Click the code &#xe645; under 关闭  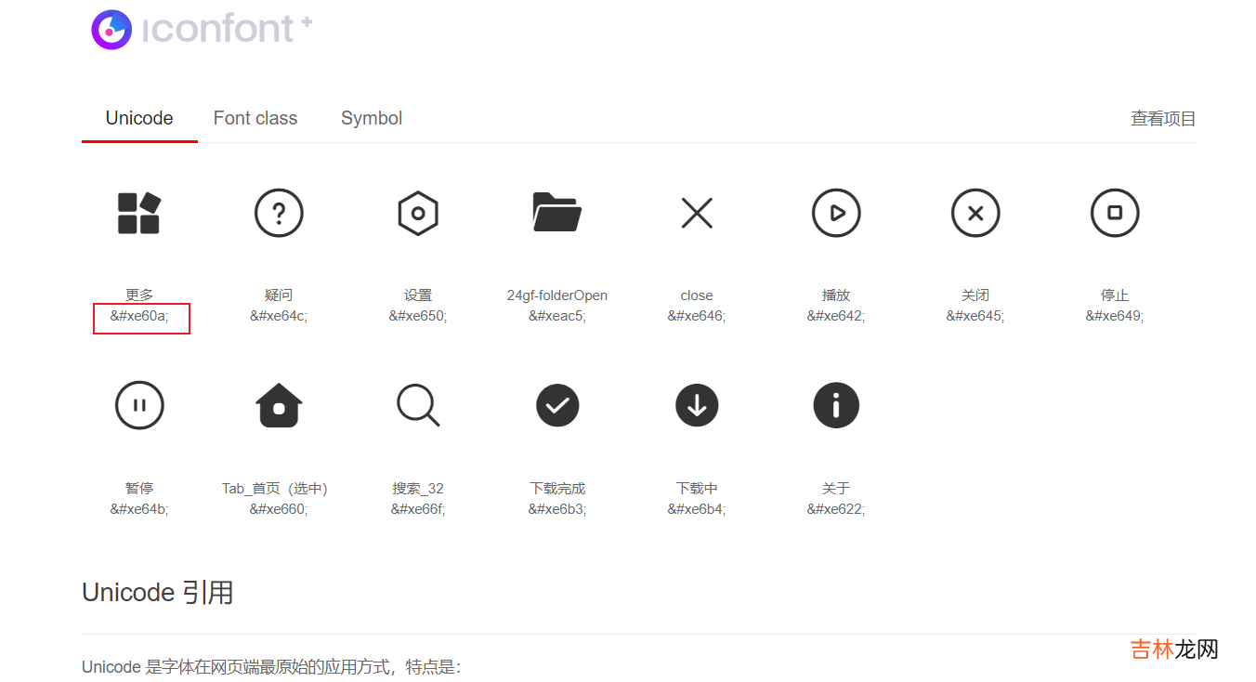click(x=975, y=316)
